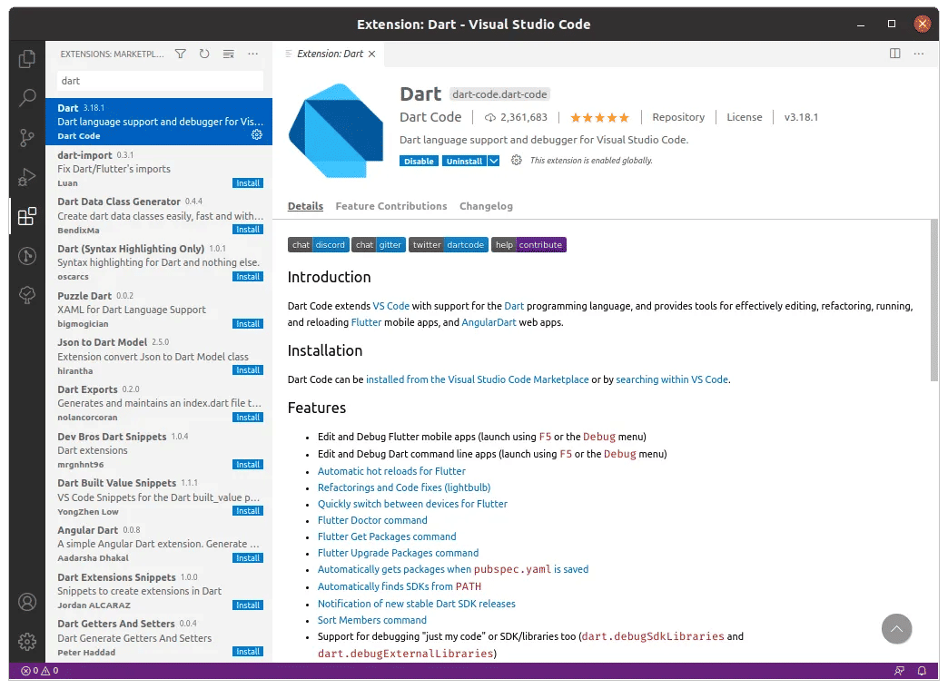Install Json to Dart Model
Viewport: 948px width, 689px height.
pos(248,370)
